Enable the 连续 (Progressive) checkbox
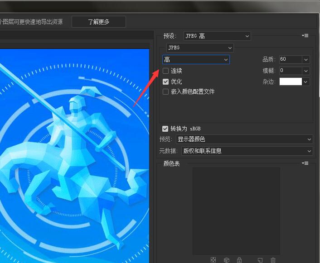This screenshot has height=263, width=320. 166,71
